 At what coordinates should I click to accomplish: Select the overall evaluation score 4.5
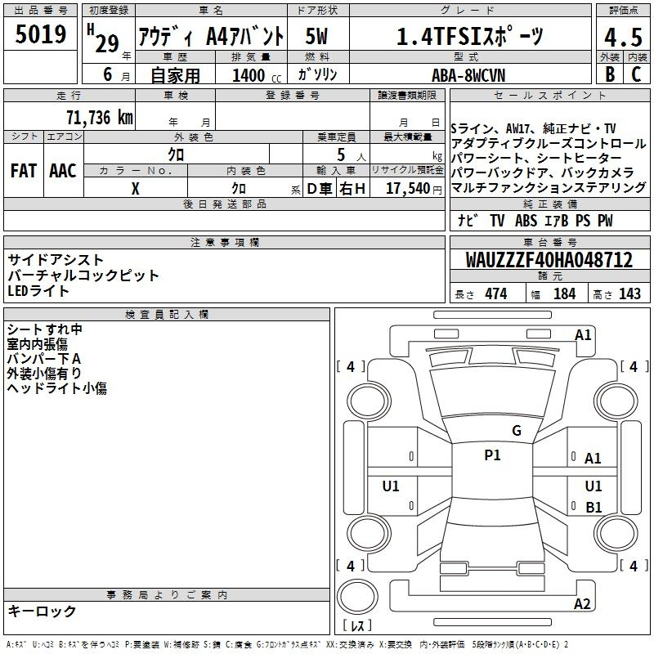pyautogui.click(x=622, y=37)
